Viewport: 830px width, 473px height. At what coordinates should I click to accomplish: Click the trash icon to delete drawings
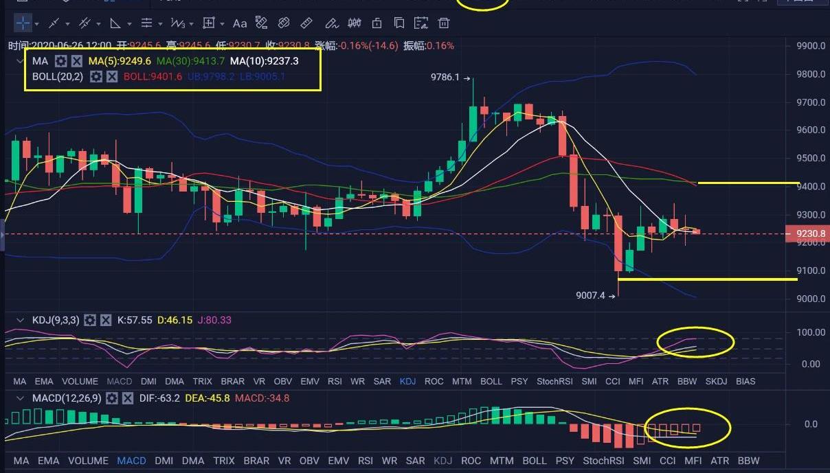[x=444, y=23]
